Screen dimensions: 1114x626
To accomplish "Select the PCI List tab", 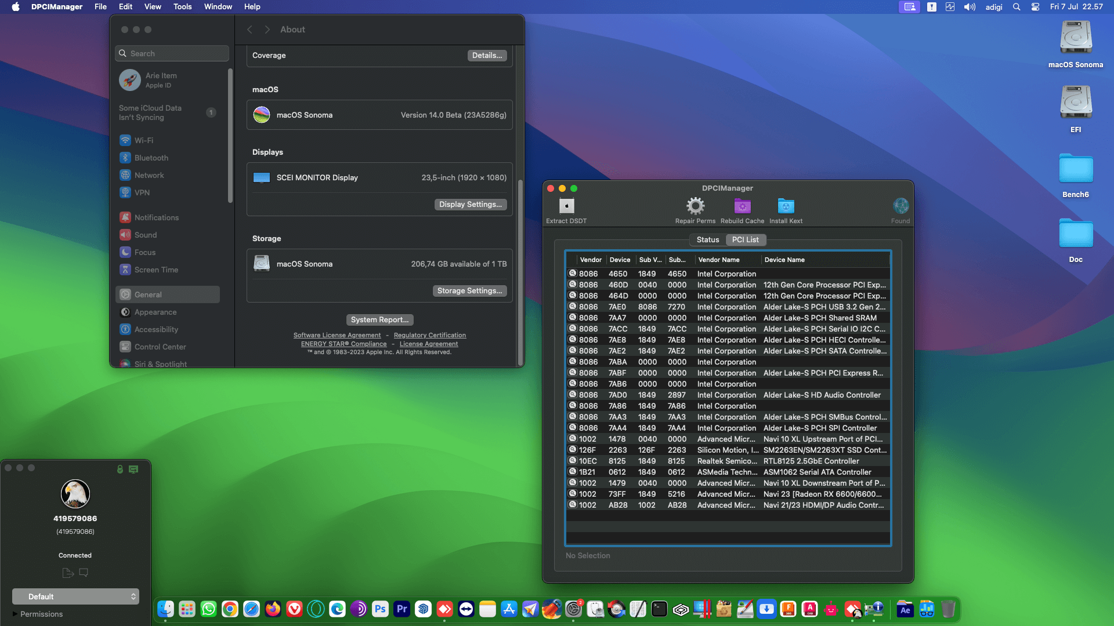I will (745, 239).
